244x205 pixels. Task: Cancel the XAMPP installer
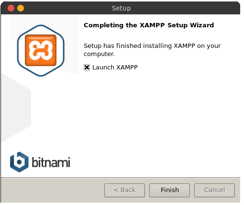coord(214,190)
